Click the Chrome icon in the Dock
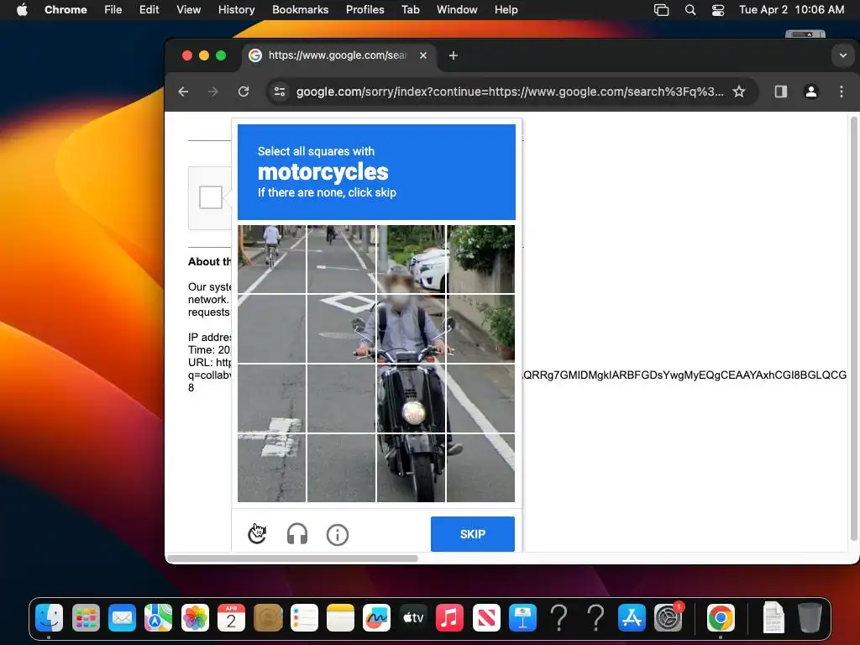The height and width of the screenshot is (645, 860). tap(720, 618)
